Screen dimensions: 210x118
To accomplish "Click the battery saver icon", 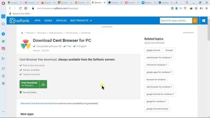I will tap(201, 8).
